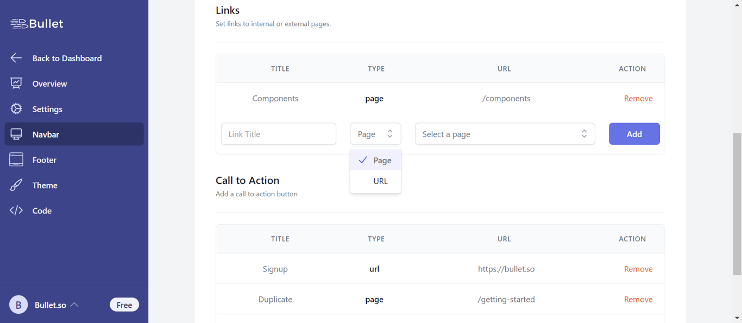The height and width of the screenshot is (323, 742).
Task: Select the checked Page option
Action: pyautogui.click(x=375, y=160)
